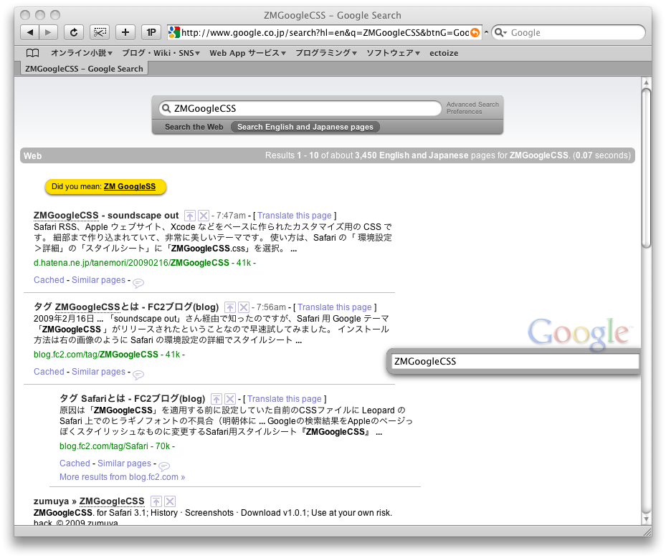Click the magnifier icon in ZMGoogleCSS search box
Viewport: 666px width, 558px height.
point(166,108)
